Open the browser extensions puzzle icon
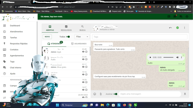Screen dimensions: 193x108 (170, 7)
